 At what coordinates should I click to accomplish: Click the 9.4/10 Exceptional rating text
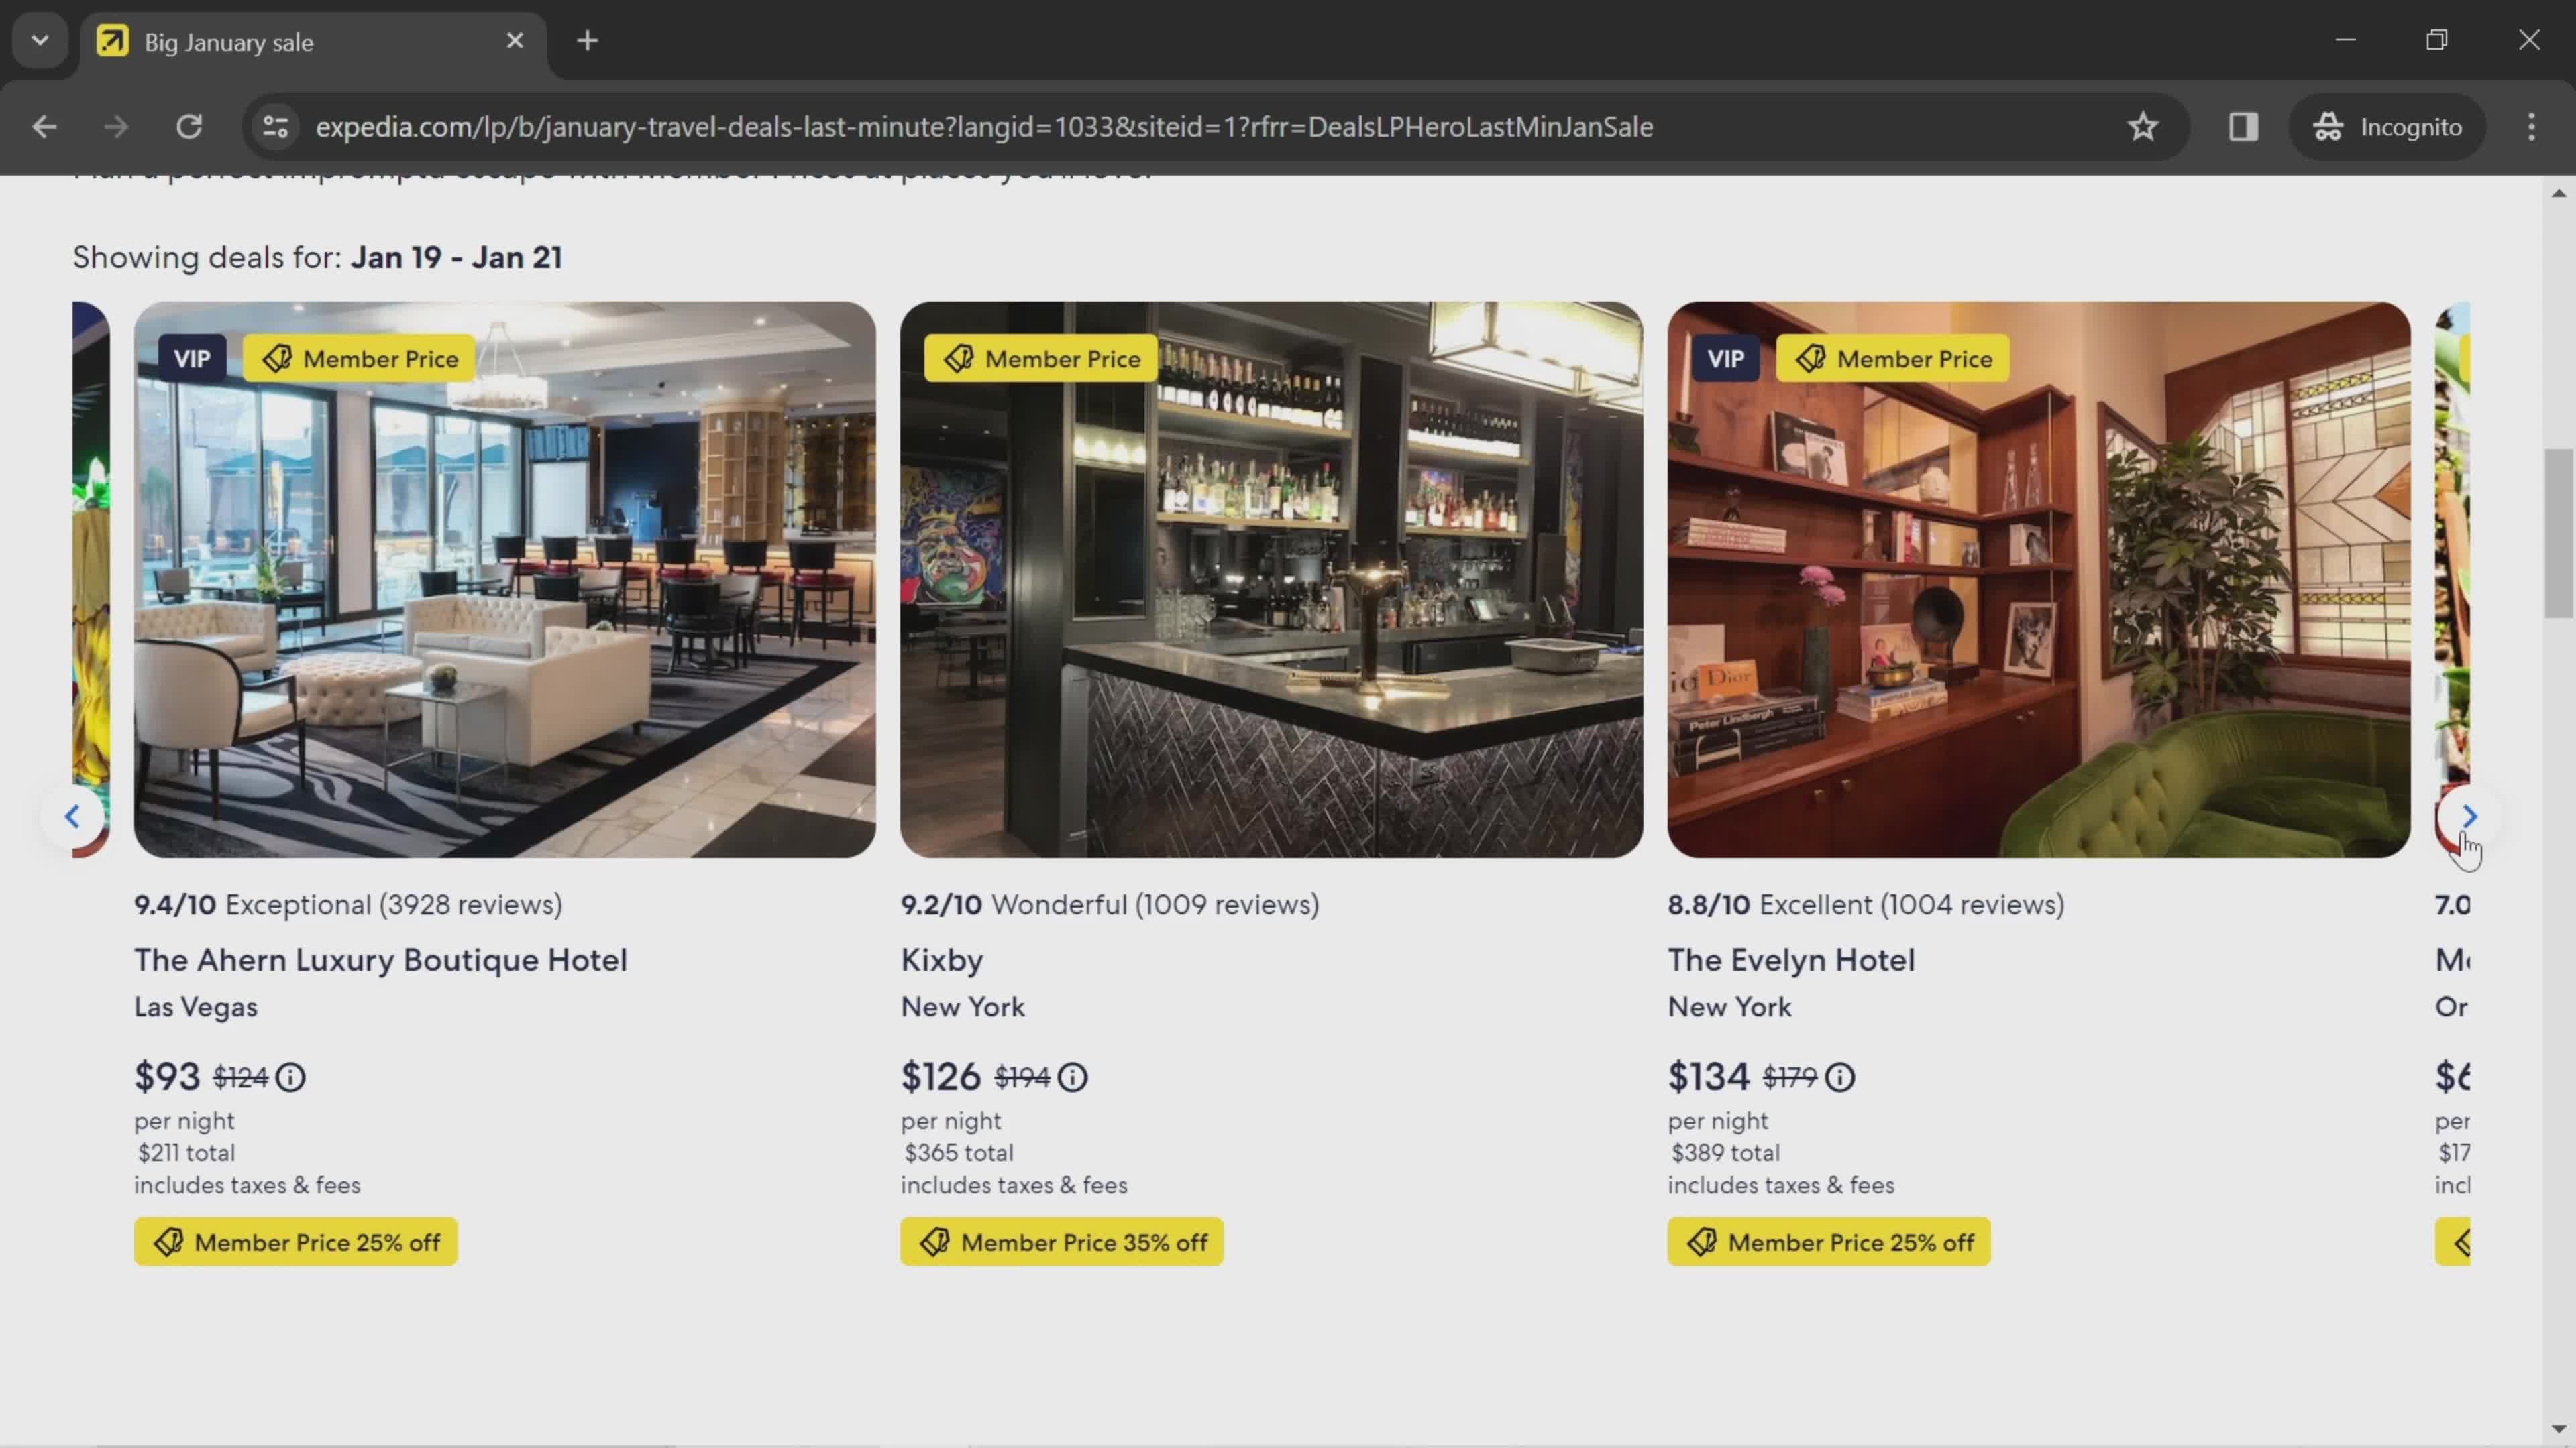coord(348,904)
